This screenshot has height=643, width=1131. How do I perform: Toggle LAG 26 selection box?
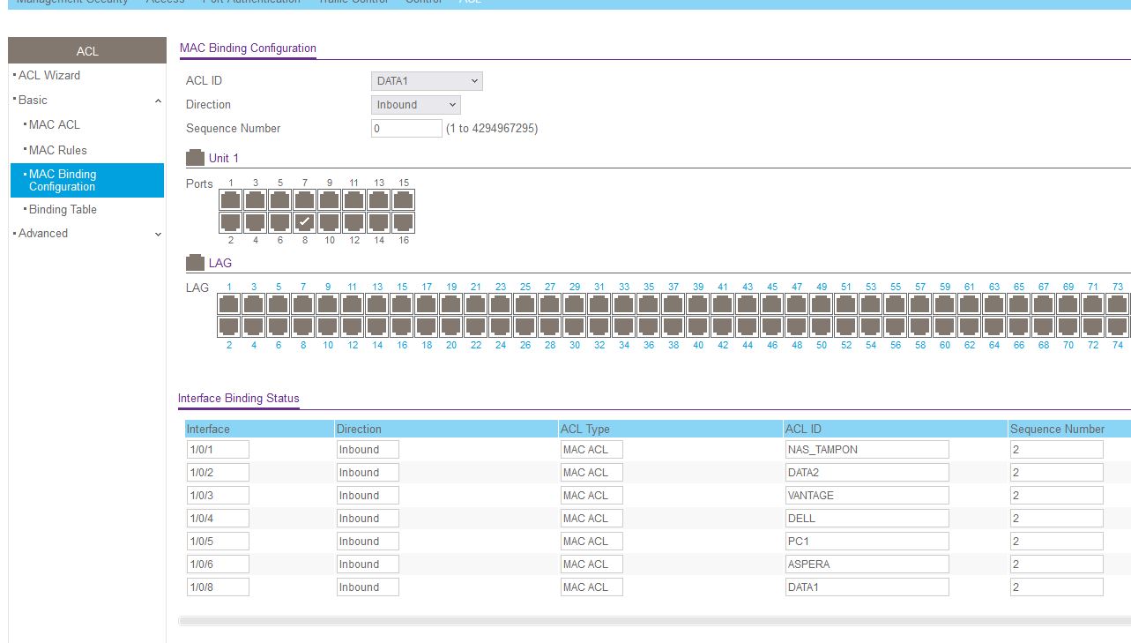(525, 326)
